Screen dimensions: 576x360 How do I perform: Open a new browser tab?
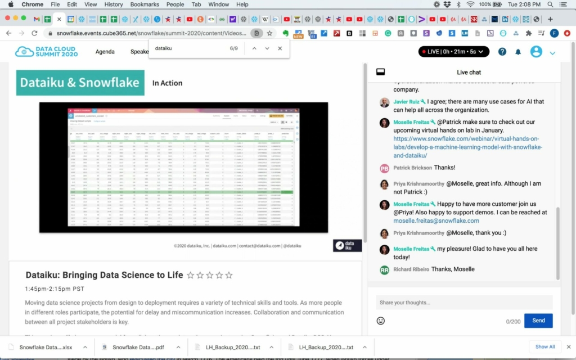click(550, 19)
